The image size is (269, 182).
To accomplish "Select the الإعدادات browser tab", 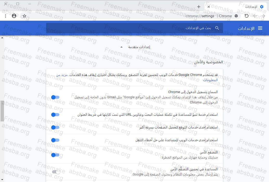I will 236,7.
